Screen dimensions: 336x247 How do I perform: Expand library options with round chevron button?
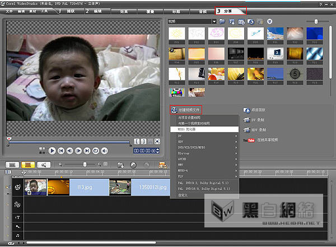269,21
